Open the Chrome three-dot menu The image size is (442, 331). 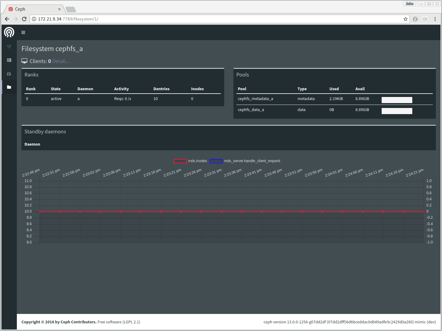tap(435, 19)
